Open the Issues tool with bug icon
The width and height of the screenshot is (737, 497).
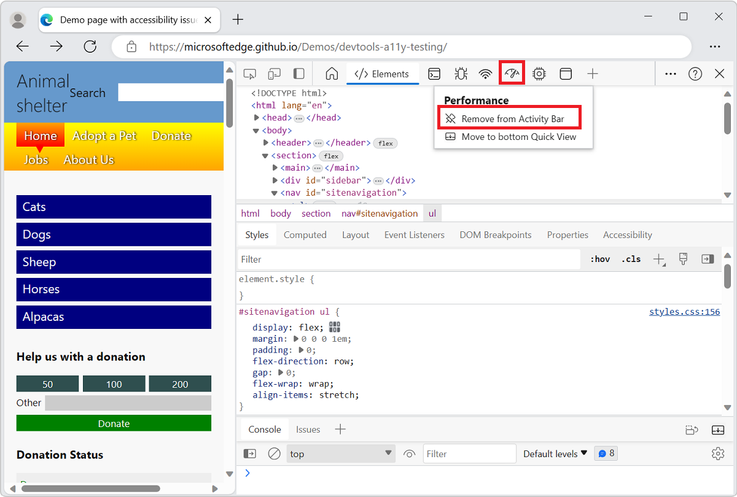(460, 73)
